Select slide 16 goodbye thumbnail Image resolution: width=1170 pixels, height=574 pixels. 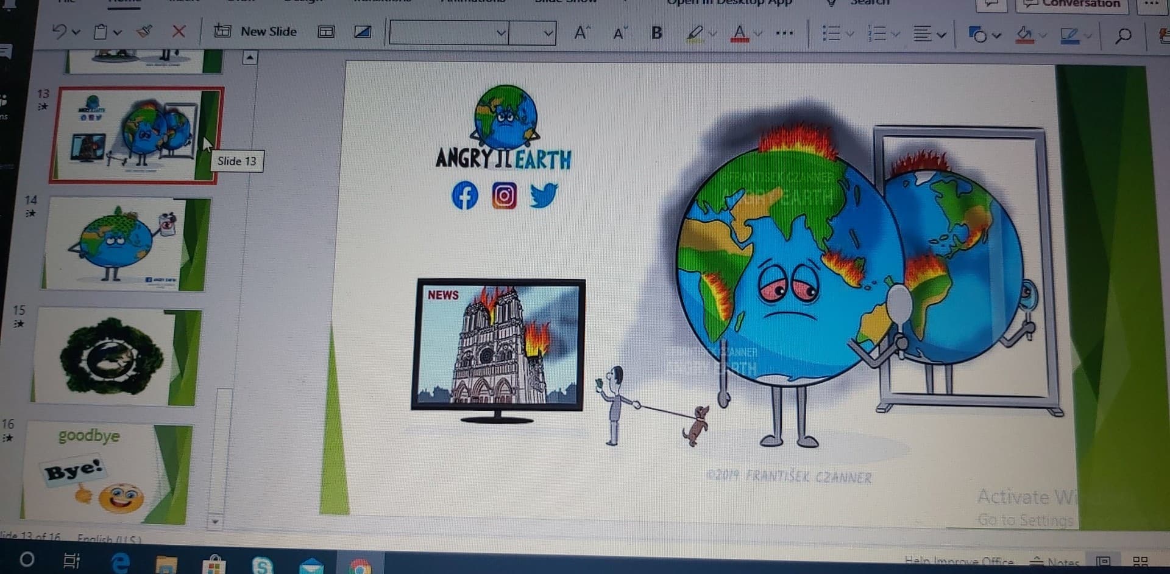(x=106, y=472)
